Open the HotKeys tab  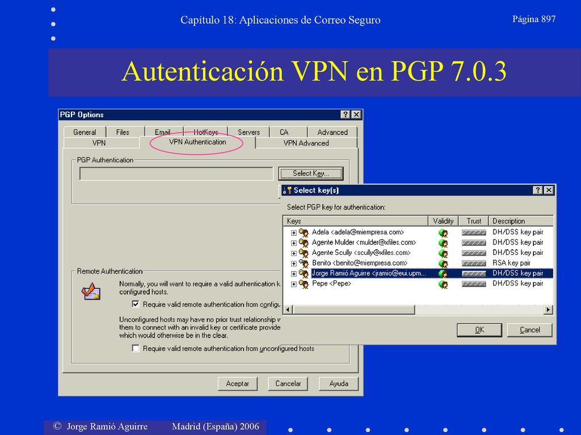205,132
